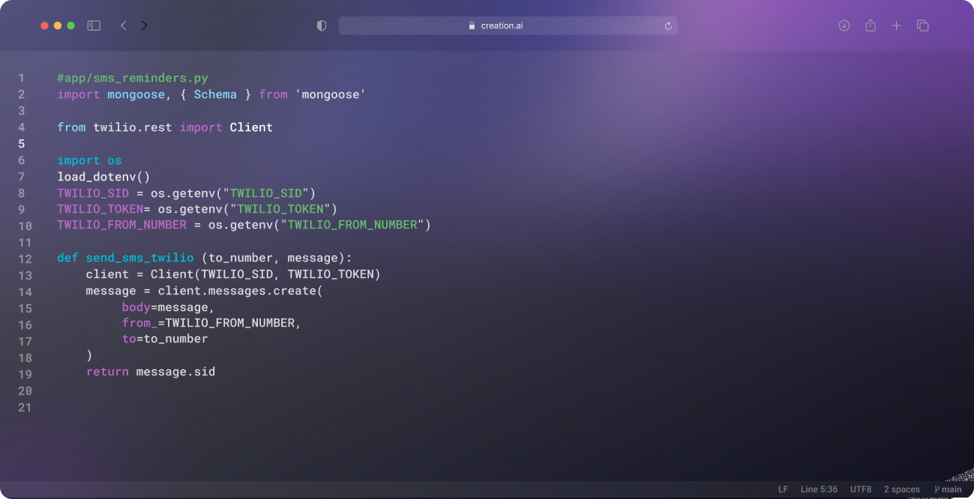974x499 pixels.
Task: Switch branch via main indicator
Action: [948, 489]
